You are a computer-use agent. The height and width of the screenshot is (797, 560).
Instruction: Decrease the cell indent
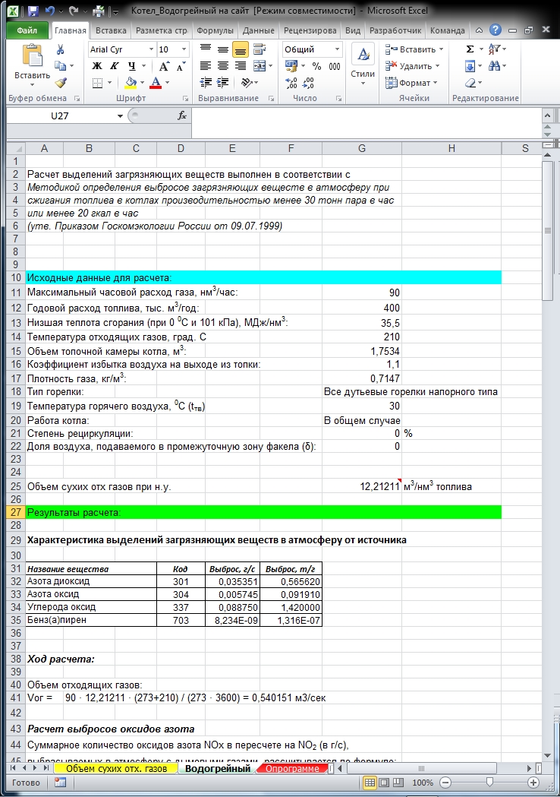point(206,82)
